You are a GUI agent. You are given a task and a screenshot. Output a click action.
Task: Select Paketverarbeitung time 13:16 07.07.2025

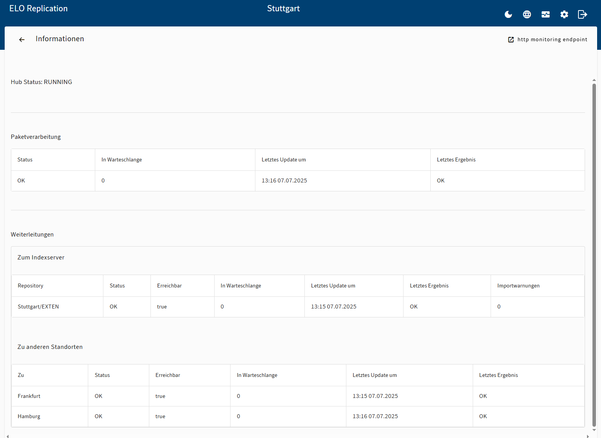tap(284, 180)
